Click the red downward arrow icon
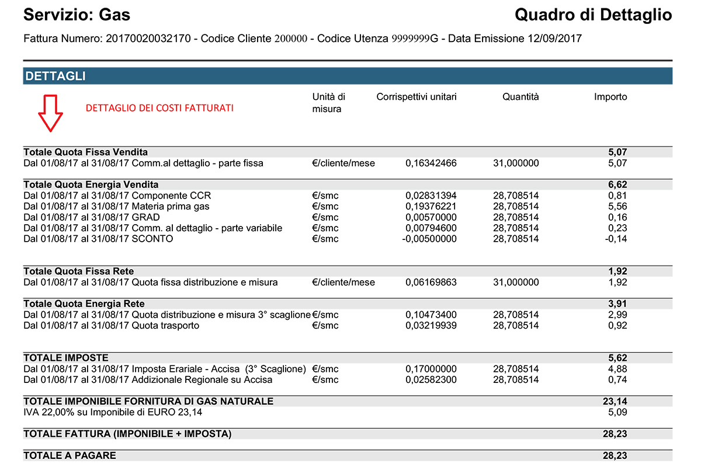The image size is (701, 467). 51,113
